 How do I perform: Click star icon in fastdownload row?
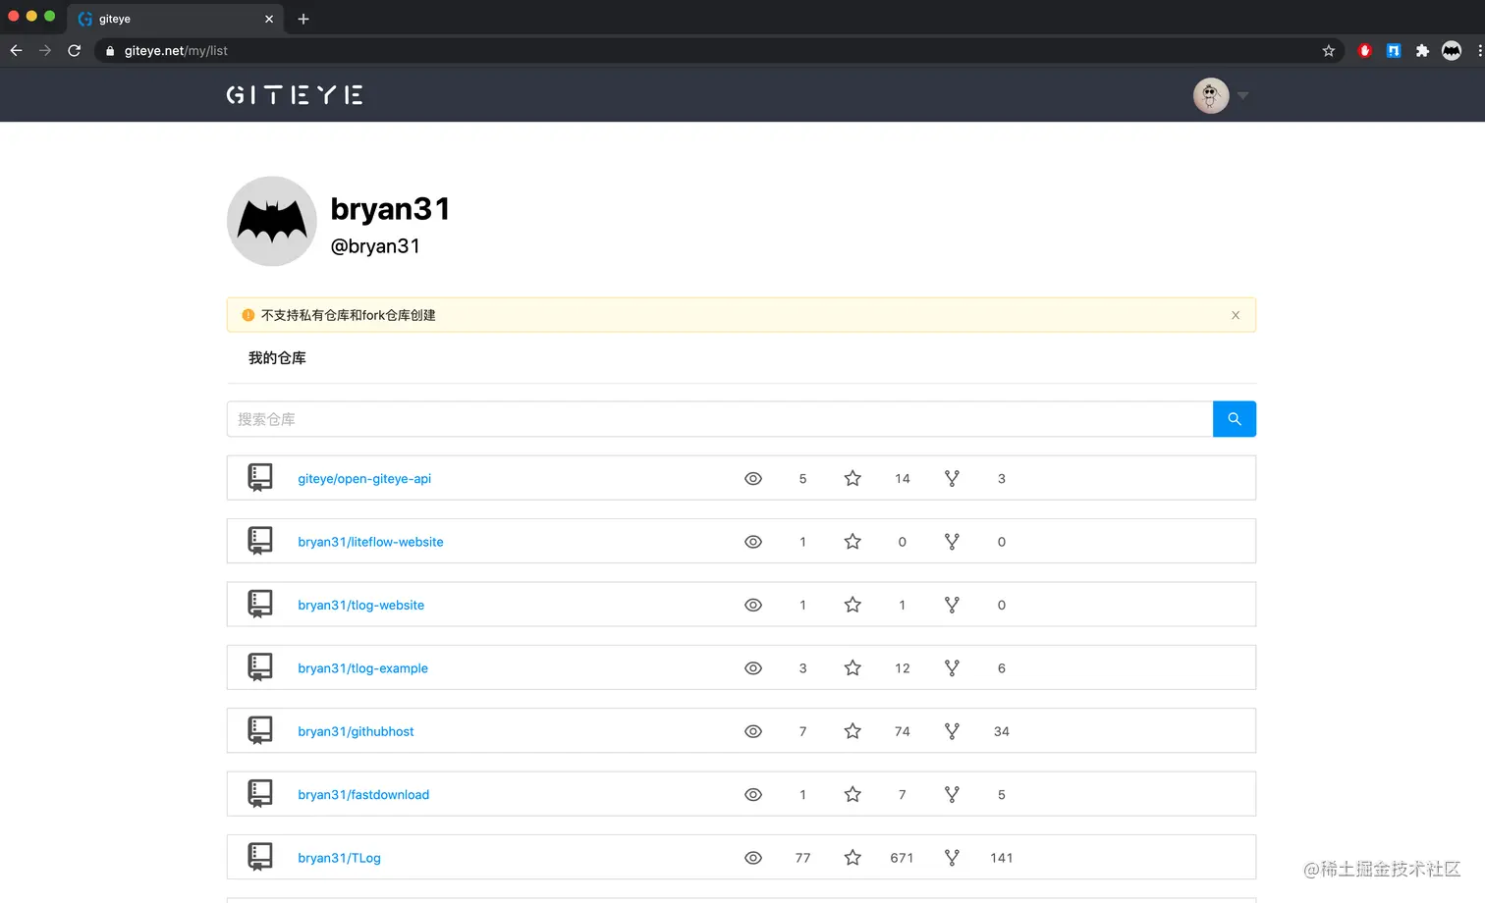pos(852,794)
